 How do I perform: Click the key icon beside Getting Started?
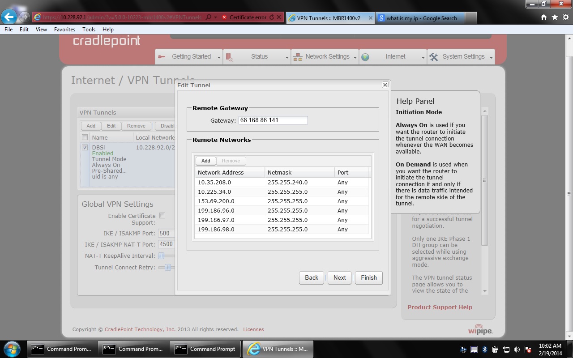pos(162,57)
